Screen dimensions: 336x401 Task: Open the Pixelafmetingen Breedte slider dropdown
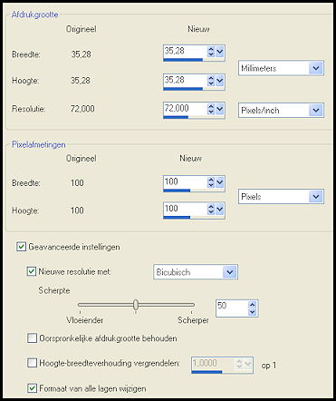(x=220, y=182)
